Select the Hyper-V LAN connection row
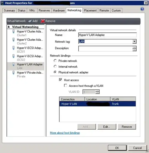Viewport: 149px width, 153px height. (x=98, y=104)
